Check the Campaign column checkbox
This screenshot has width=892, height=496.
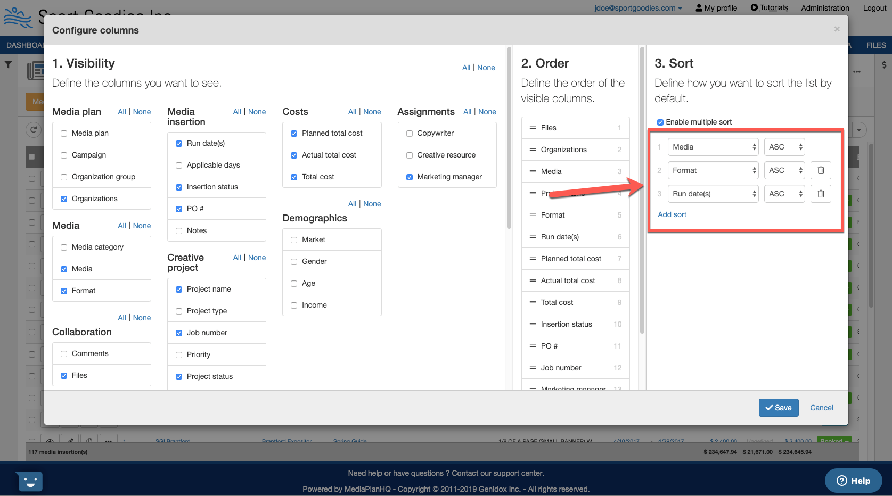click(64, 155)
